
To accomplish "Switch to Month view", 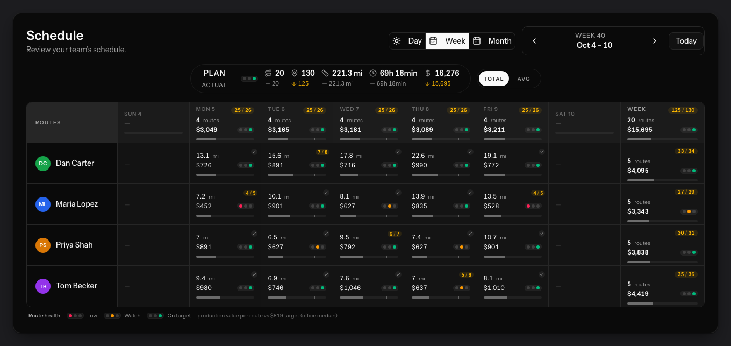I will (492, 41).
